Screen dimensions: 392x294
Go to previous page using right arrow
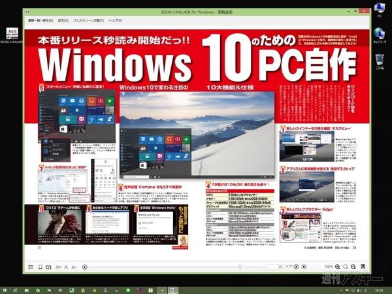pyautogui.click(x=296, y=267)
